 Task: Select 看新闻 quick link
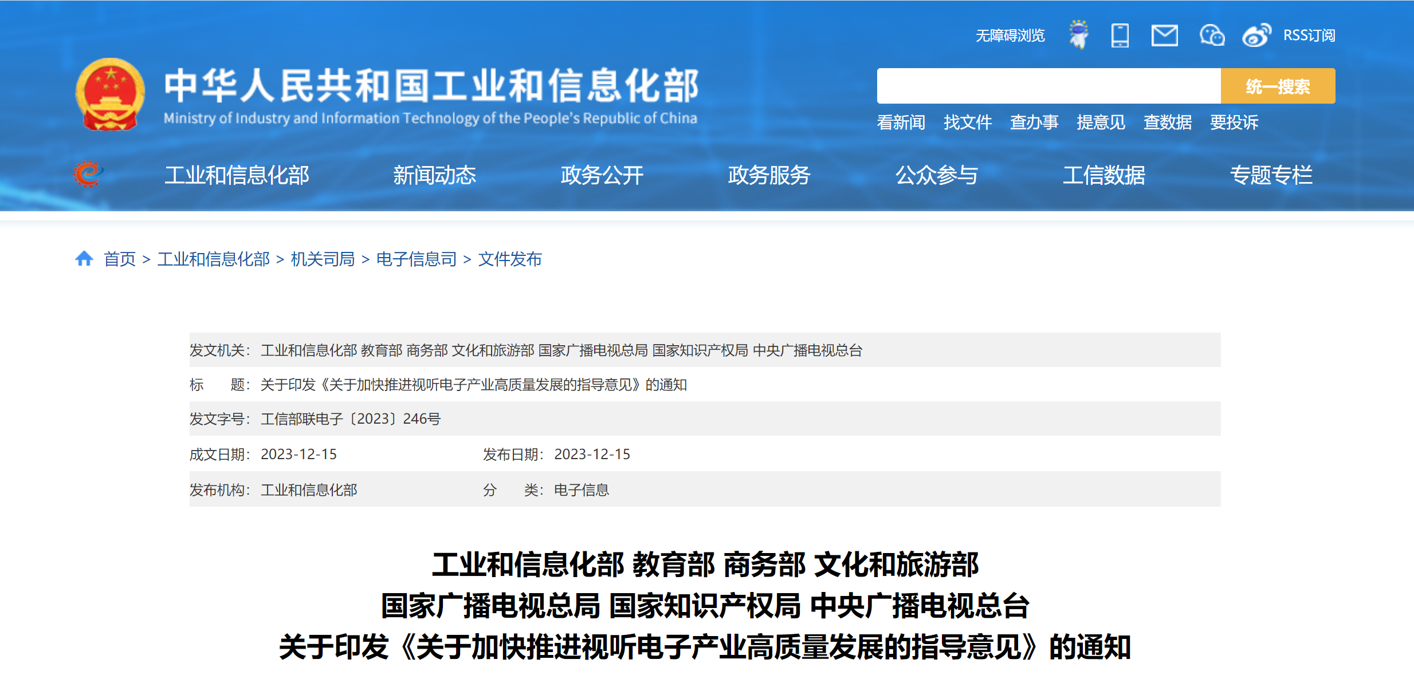click(901, 122)
